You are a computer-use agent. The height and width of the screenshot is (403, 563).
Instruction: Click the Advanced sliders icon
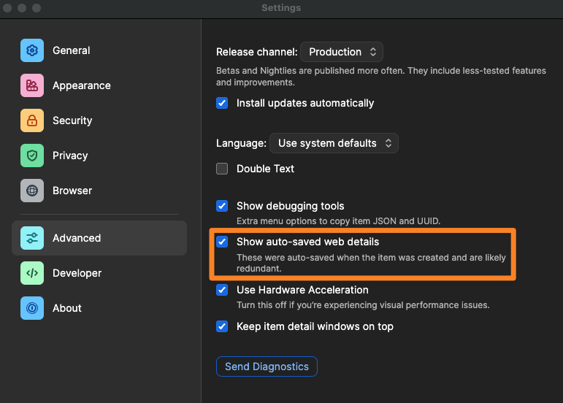point(32,238)
